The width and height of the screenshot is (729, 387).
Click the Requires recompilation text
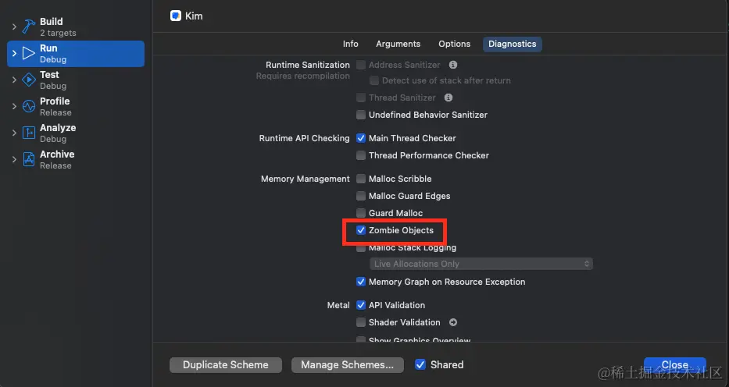pos(302,76)
